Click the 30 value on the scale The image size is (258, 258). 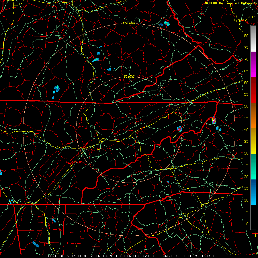(x=246, y=153)
